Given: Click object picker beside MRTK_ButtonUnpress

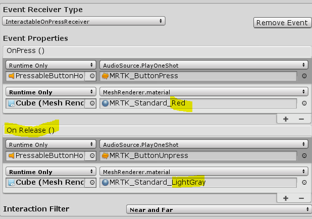Looking at the screenshot, I should [304, 156].
